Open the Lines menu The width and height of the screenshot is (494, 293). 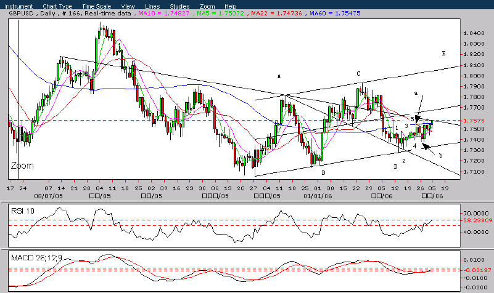click(x=152, y=6)
